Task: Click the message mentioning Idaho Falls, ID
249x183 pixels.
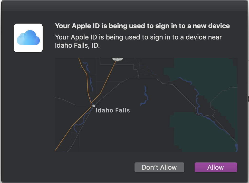Action: point(138,42)
